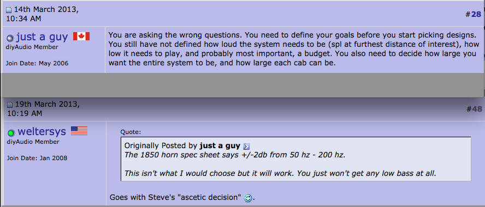
Task: Click the "Quote:" label above the quote box
Action: point(131,132)
